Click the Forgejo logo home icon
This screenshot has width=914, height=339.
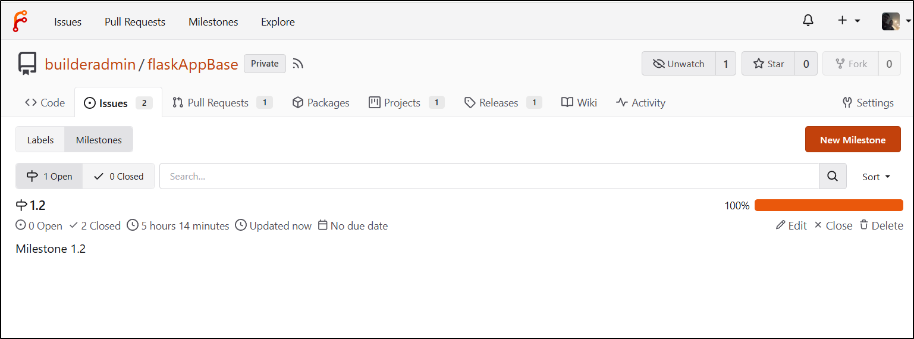pos(20,21)
